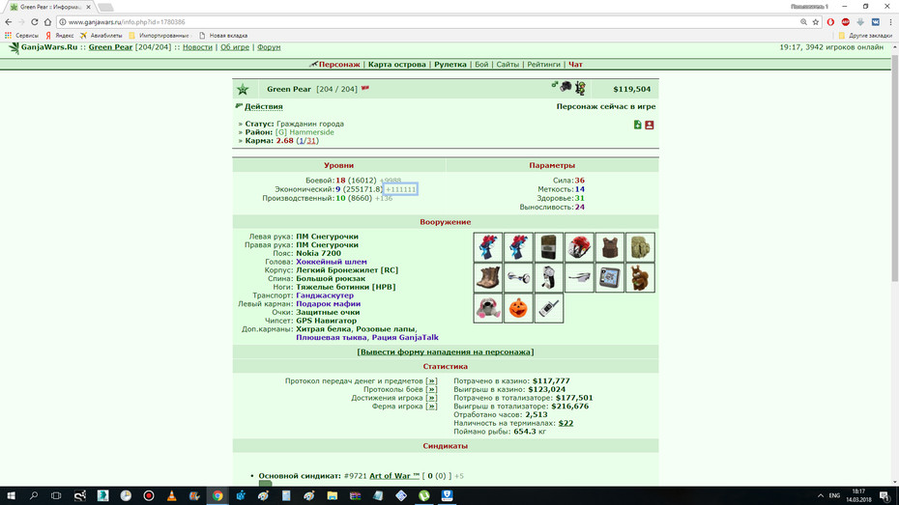Open the Другие закладки bookmarks folder
The image size is (899, 505).
pos(865,36)
